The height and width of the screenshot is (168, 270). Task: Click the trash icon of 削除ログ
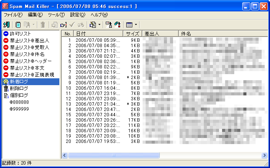6,89
